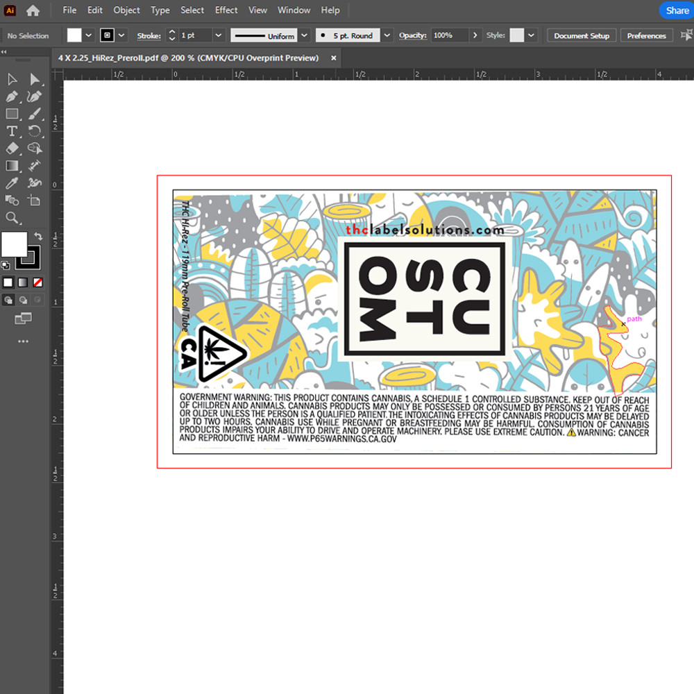This screenshot has height=694, width=694.
Task: Open the stroke weight dropdown
Action: 219,35
